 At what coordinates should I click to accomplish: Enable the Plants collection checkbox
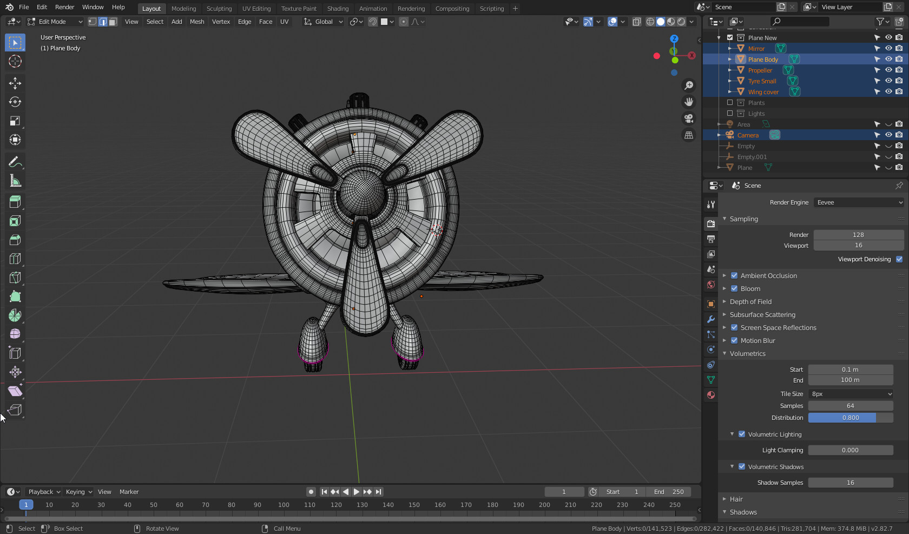[729, 102]
